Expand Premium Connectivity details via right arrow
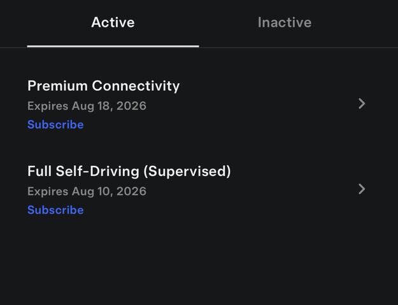The height and width of the screenshot is (305, 398). tap(362, 104)
